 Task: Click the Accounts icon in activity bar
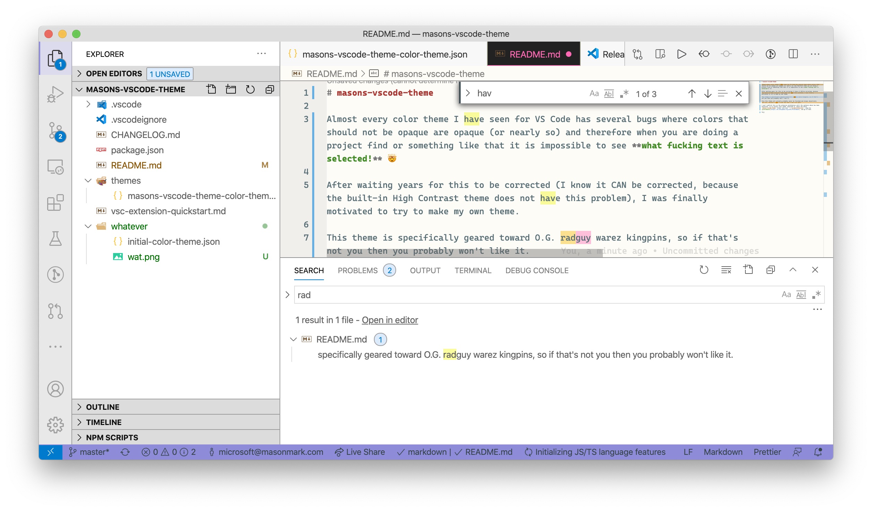coord(55,389)
